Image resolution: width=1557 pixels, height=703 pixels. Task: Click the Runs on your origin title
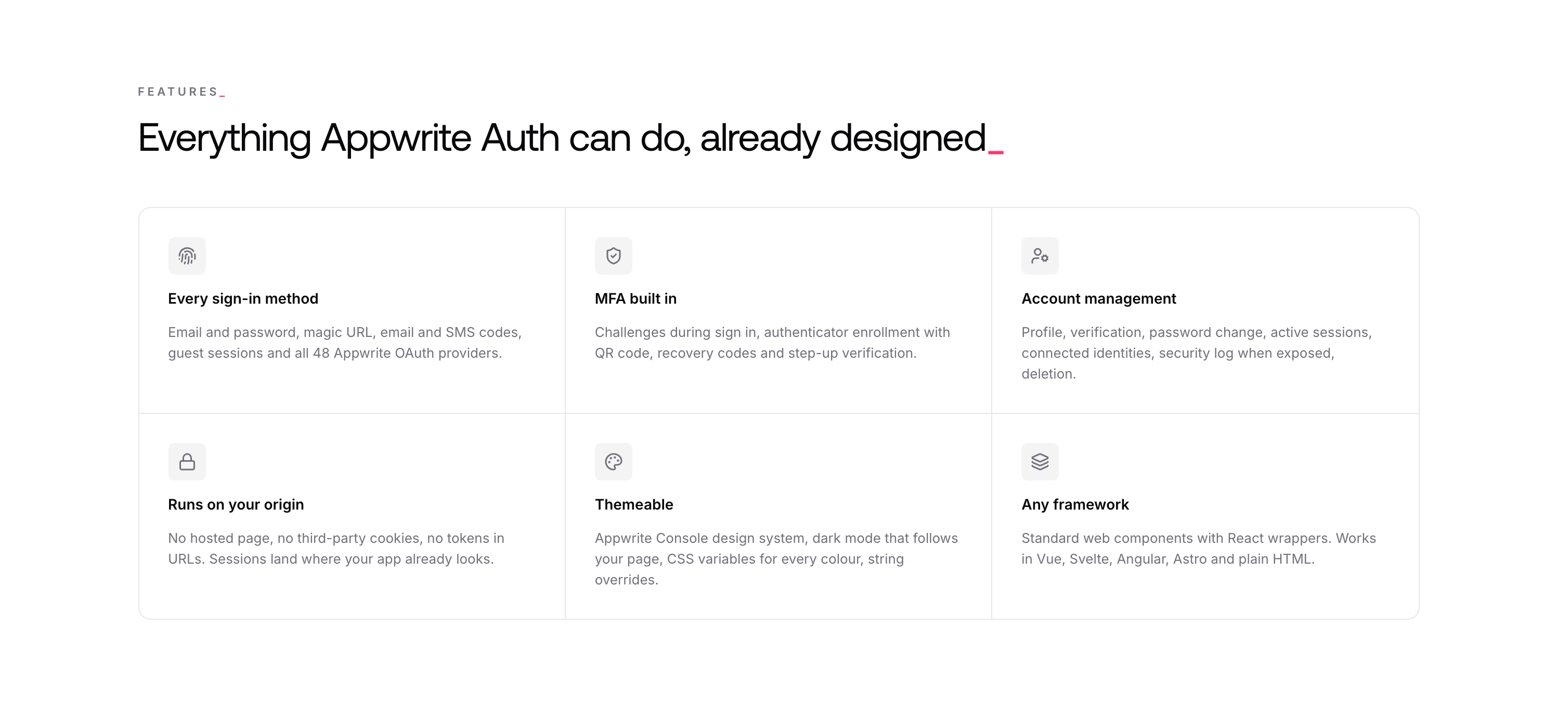pyautogui.click(x=236, y=505)
